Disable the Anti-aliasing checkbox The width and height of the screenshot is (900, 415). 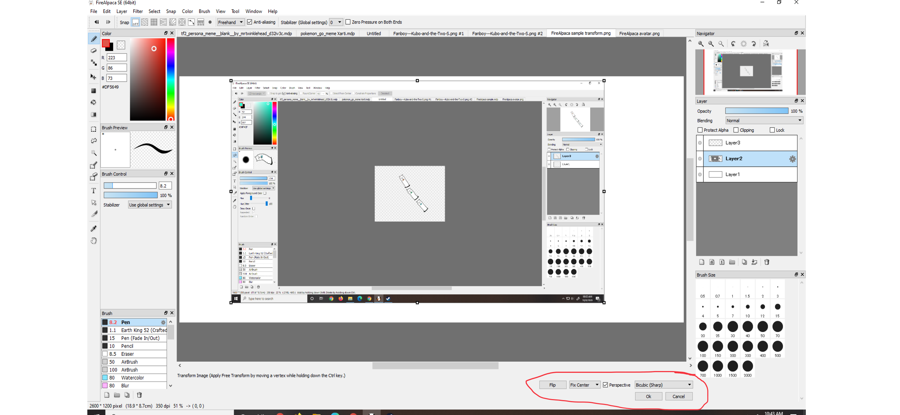(x=250, y=22)
